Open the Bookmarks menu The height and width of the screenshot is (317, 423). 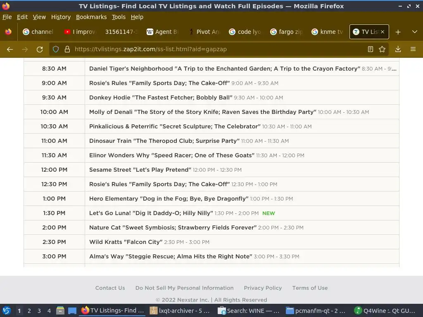[91, 17]
